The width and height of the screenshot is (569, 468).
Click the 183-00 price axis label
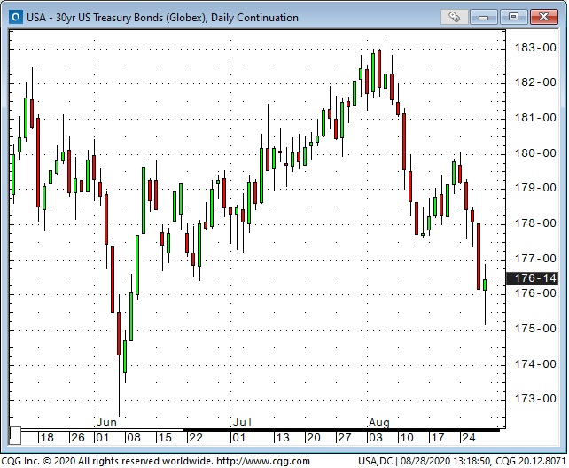point(535,48)
